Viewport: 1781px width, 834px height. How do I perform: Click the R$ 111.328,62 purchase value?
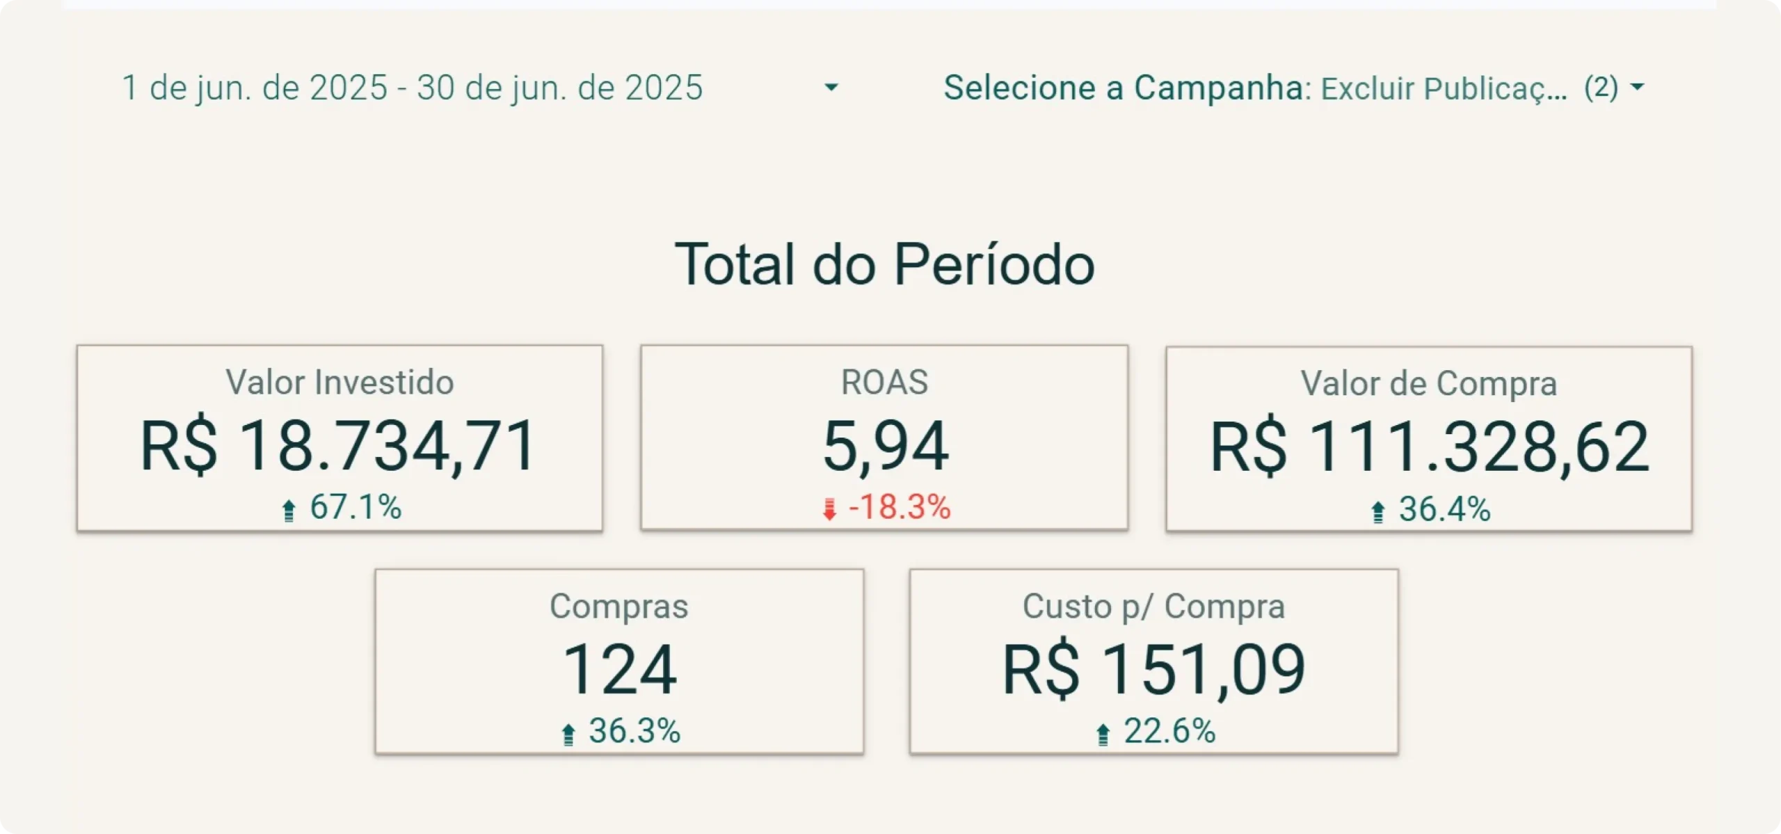pyautogui.click(x=1429, y=447)
